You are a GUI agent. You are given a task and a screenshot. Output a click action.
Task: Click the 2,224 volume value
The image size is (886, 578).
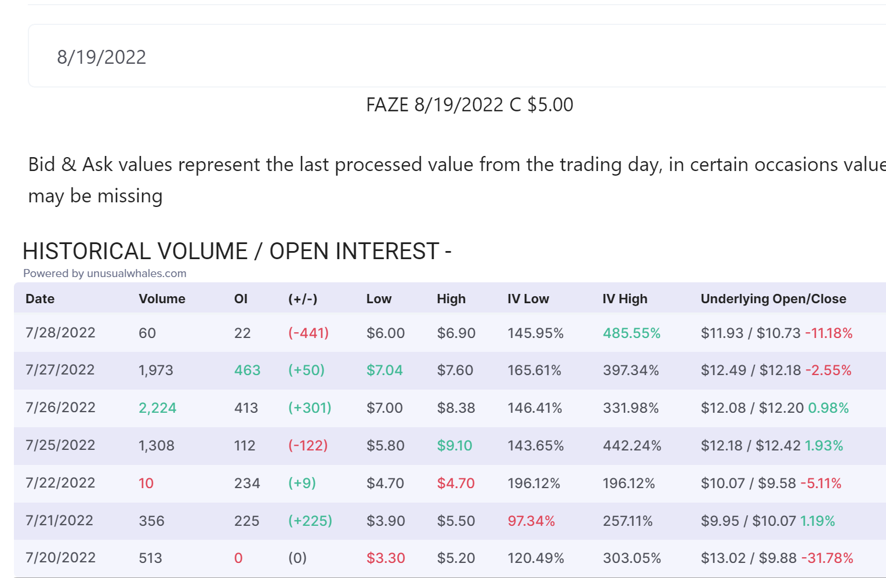157,408
